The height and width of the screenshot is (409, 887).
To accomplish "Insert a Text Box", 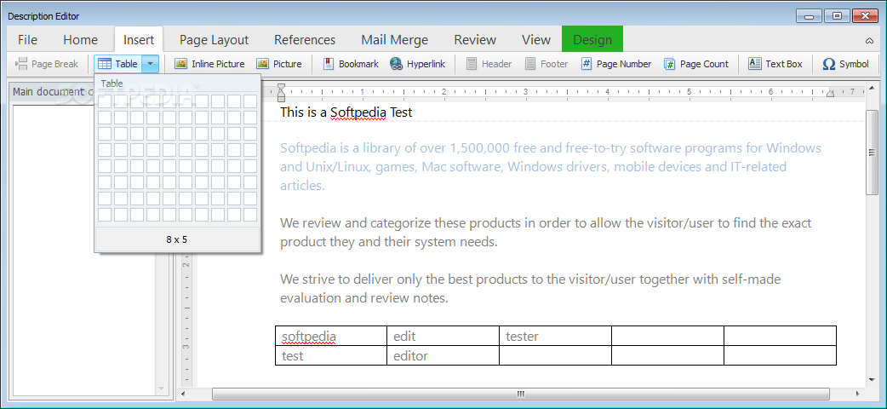I will (x=775, y=64).
